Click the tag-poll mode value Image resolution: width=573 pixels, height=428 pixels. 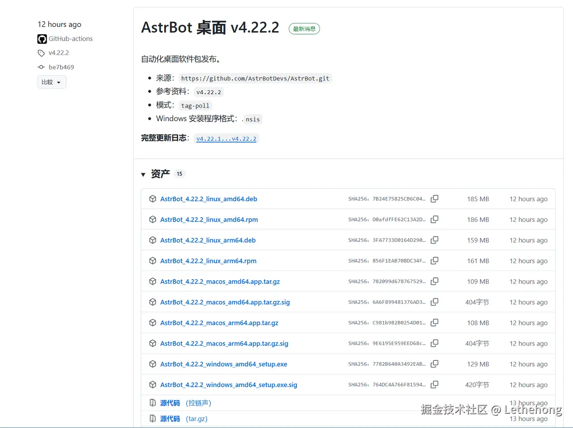tap(195, 105)
